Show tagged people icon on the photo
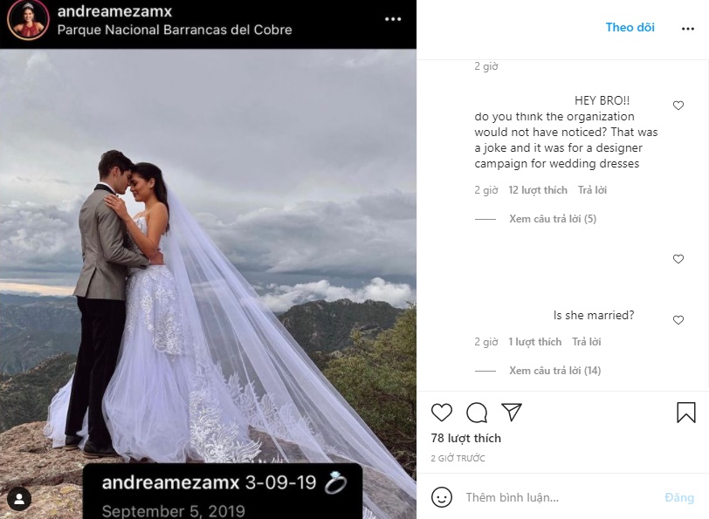The width and height of the screenshot is (709, 519). pyautogui.click(x=19, y=499)
